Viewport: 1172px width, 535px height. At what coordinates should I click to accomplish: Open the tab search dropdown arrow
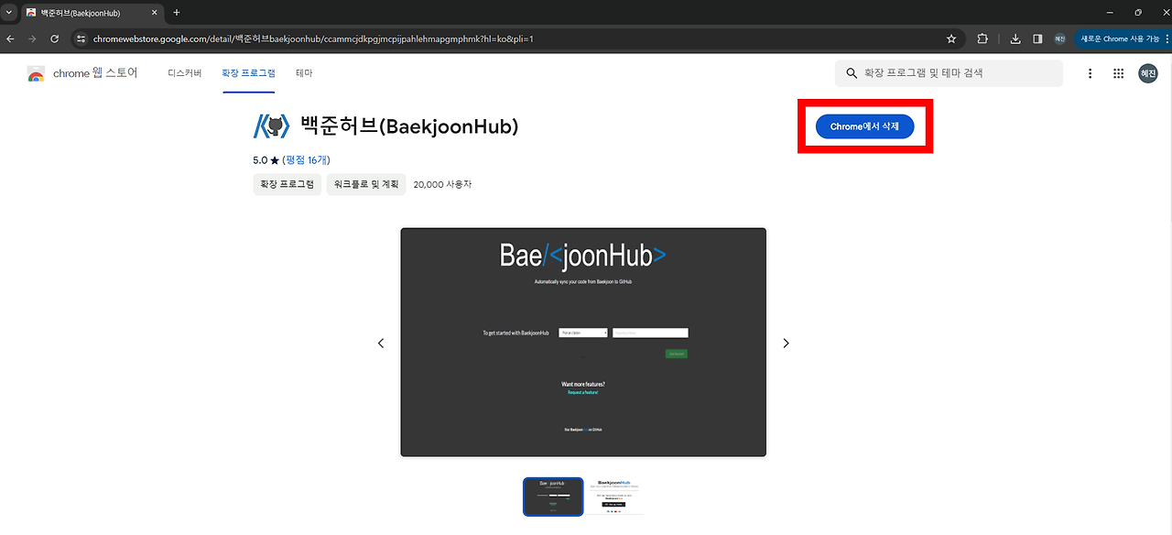coord(9,13)
